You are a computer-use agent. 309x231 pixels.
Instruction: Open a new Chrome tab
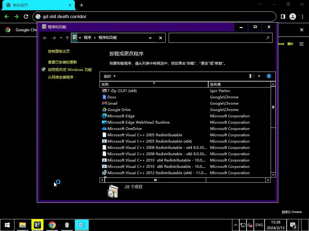click(81, 5)
